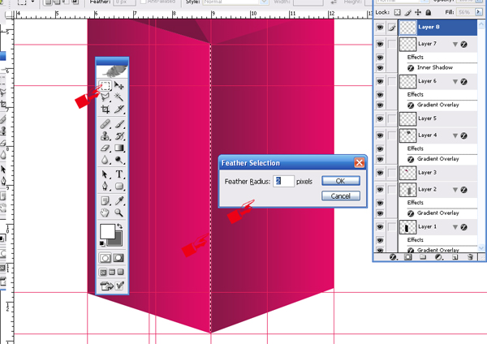Viewport: 487px width, 344px height.
Task: Select the Slice tool
Action: (x=119, y=109)
